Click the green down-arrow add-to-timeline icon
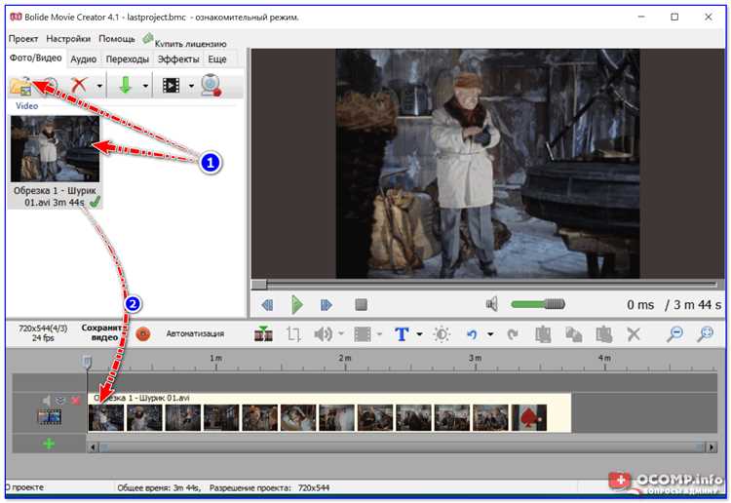Image resolution: width=731 pixels, height=503 pixels. pyautogui.click(x=125, y=86)
